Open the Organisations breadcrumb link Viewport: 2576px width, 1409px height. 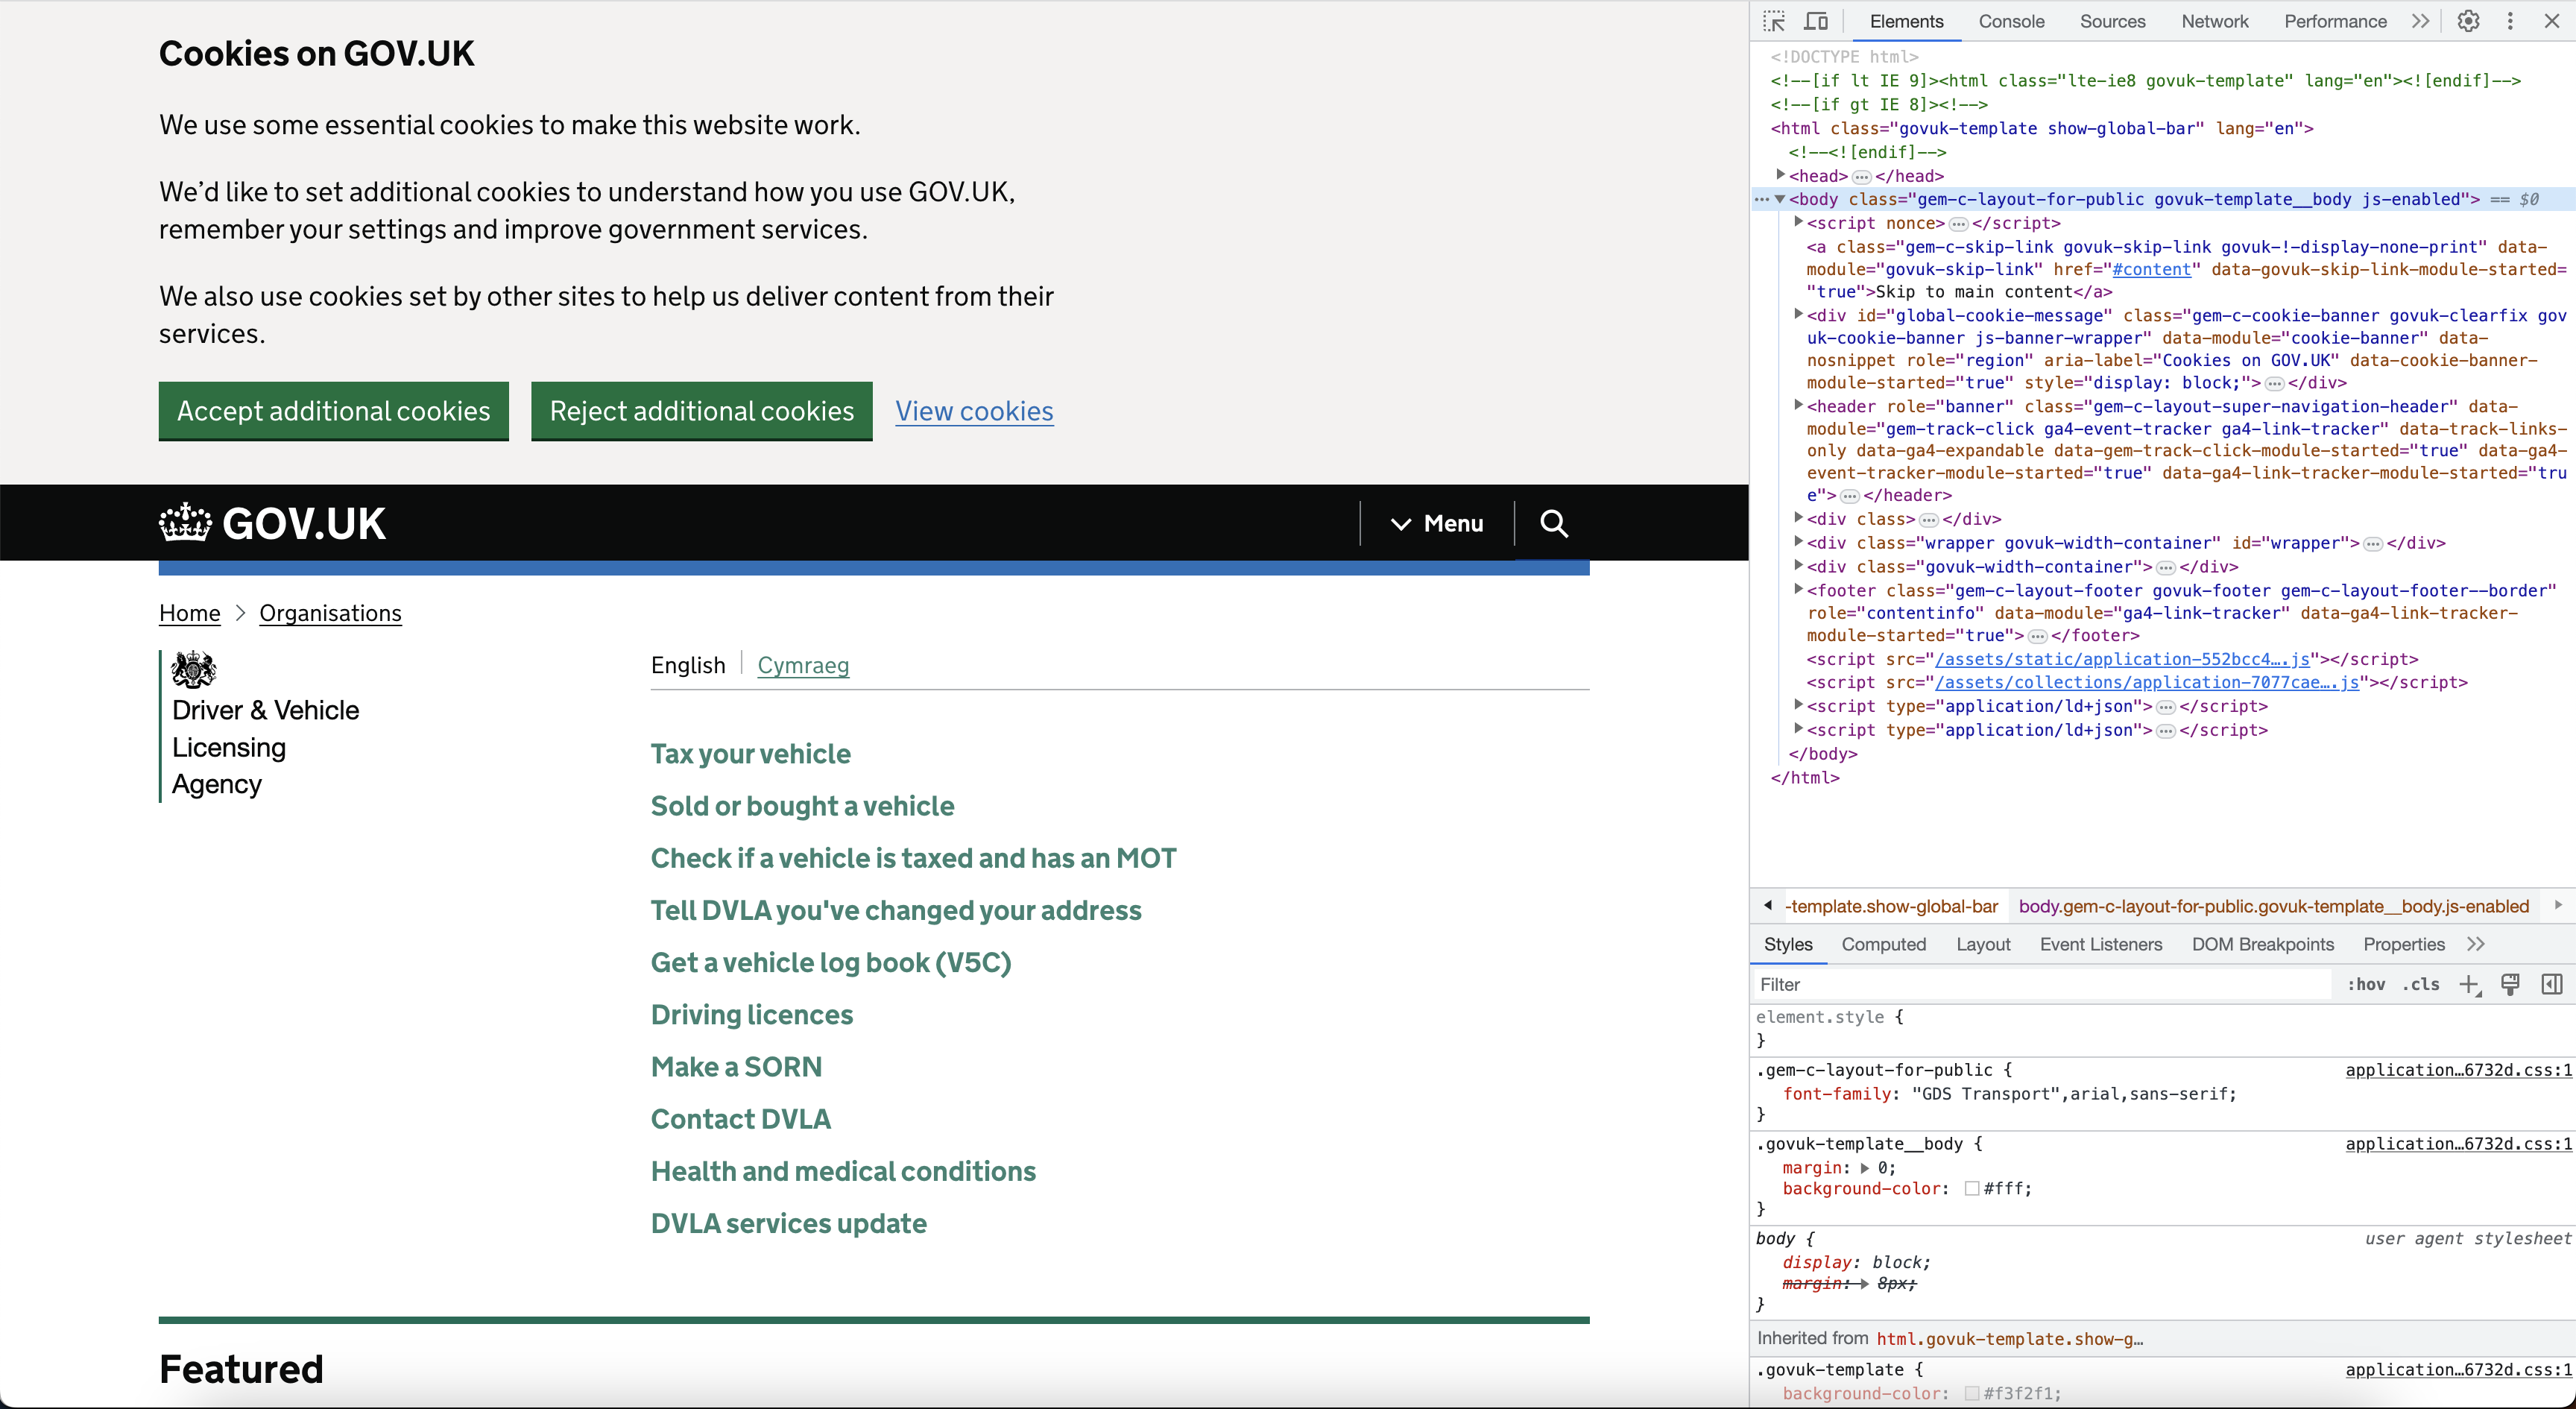pos(330,613)
